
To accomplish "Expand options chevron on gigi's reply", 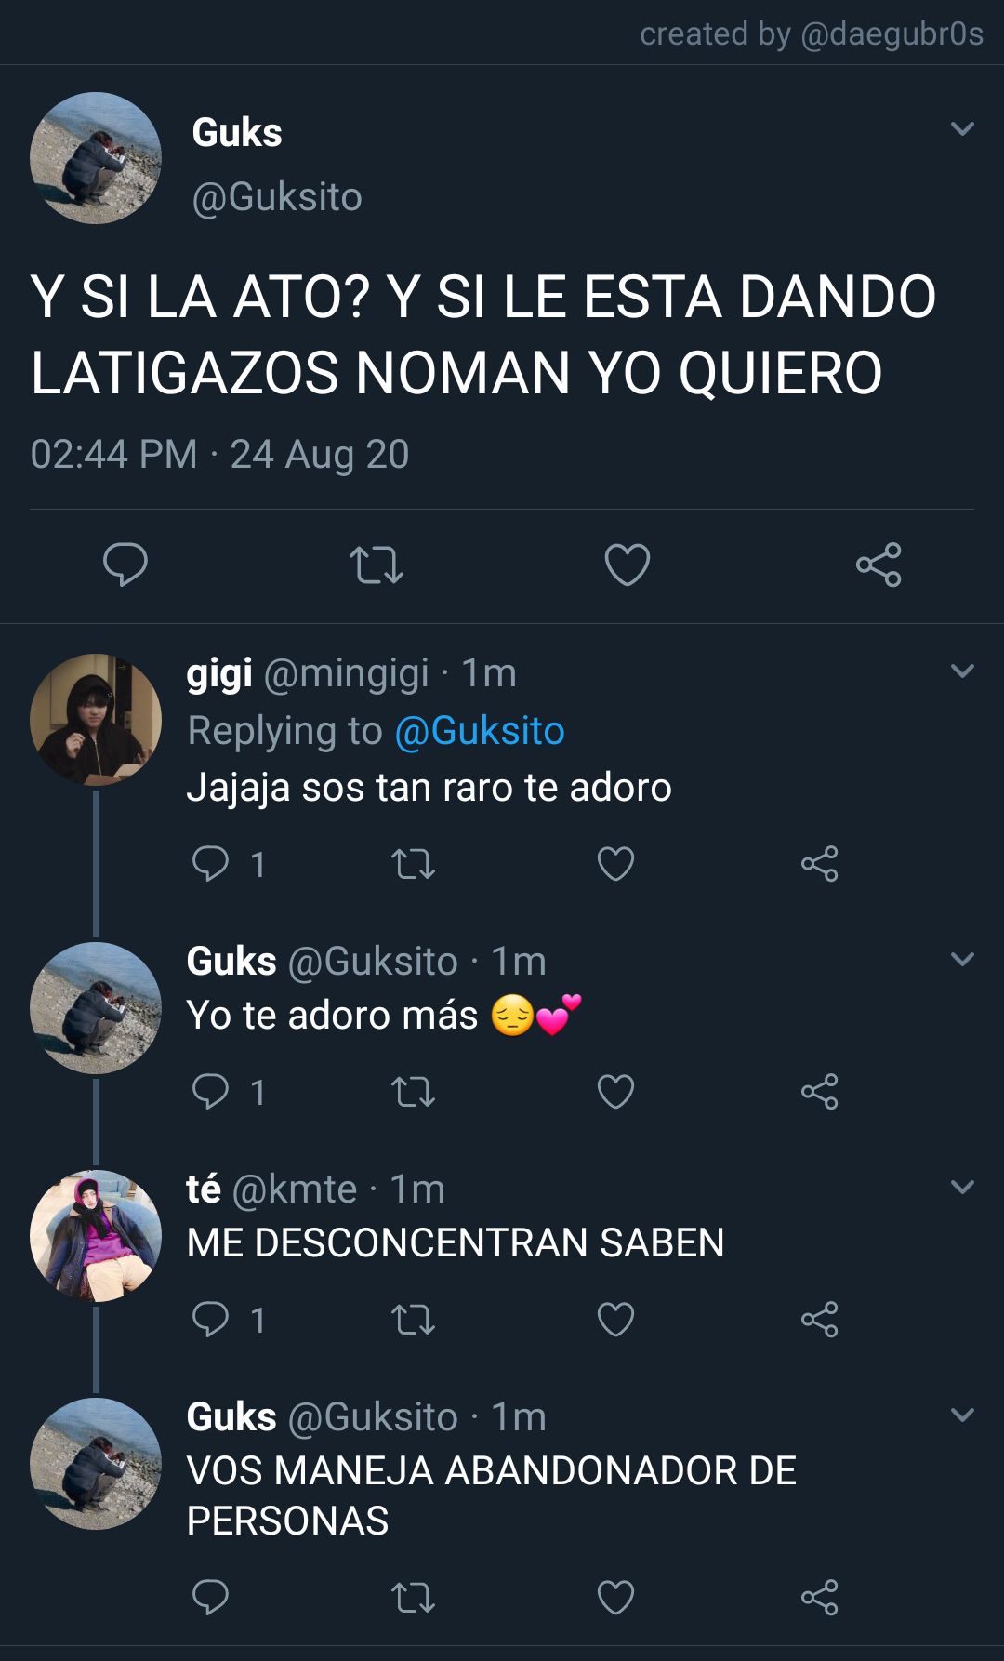I will pos(963,671).
